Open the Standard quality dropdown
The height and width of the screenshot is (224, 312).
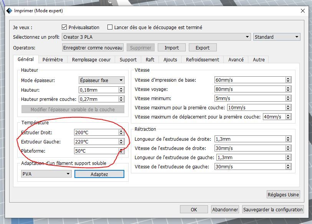pyautogui.click(x=277, y=37)
